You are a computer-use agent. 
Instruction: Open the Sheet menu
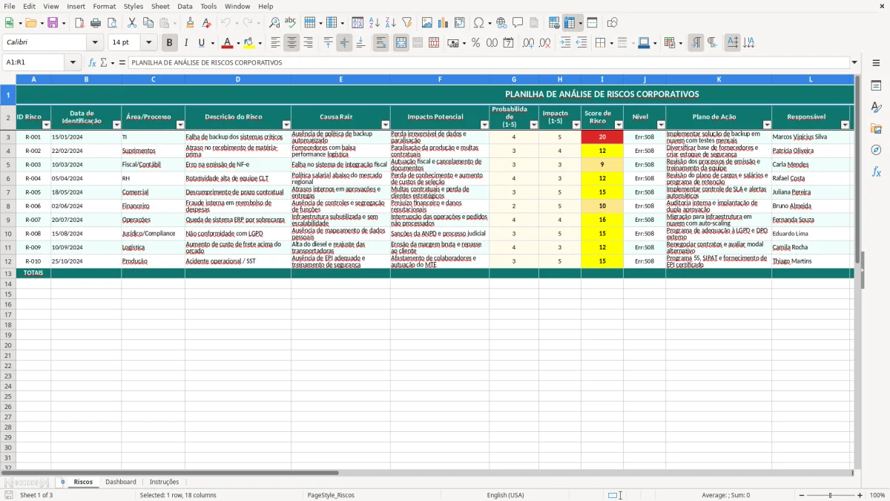coord(160,6)
